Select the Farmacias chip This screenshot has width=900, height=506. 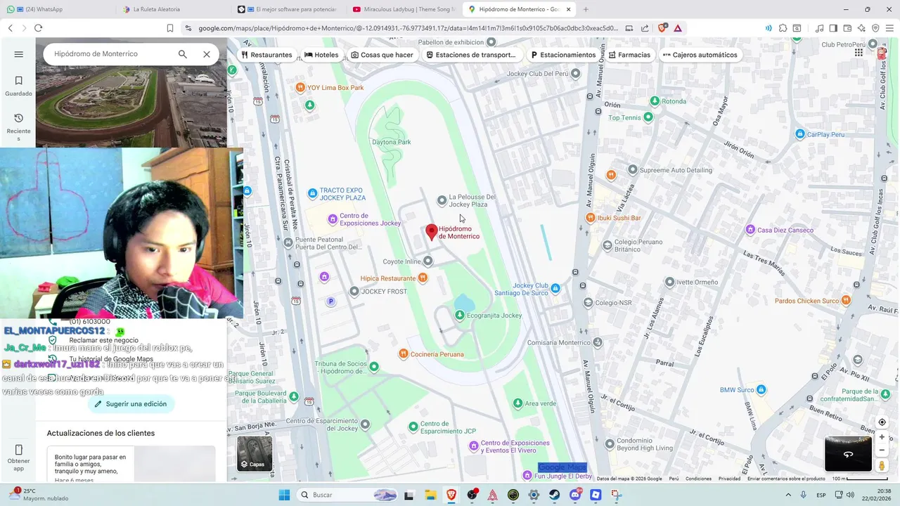point(629,55)
